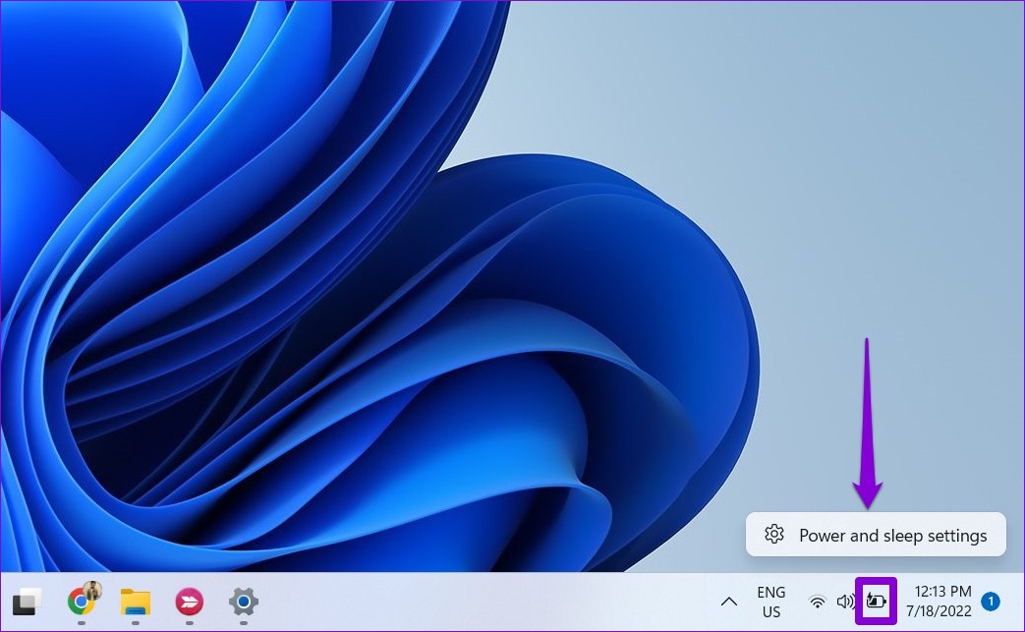Image resolution: width=1025 pixels, height=632 pixels.
Task: Open the ENG US language switcher
Action: click(771, 602)
